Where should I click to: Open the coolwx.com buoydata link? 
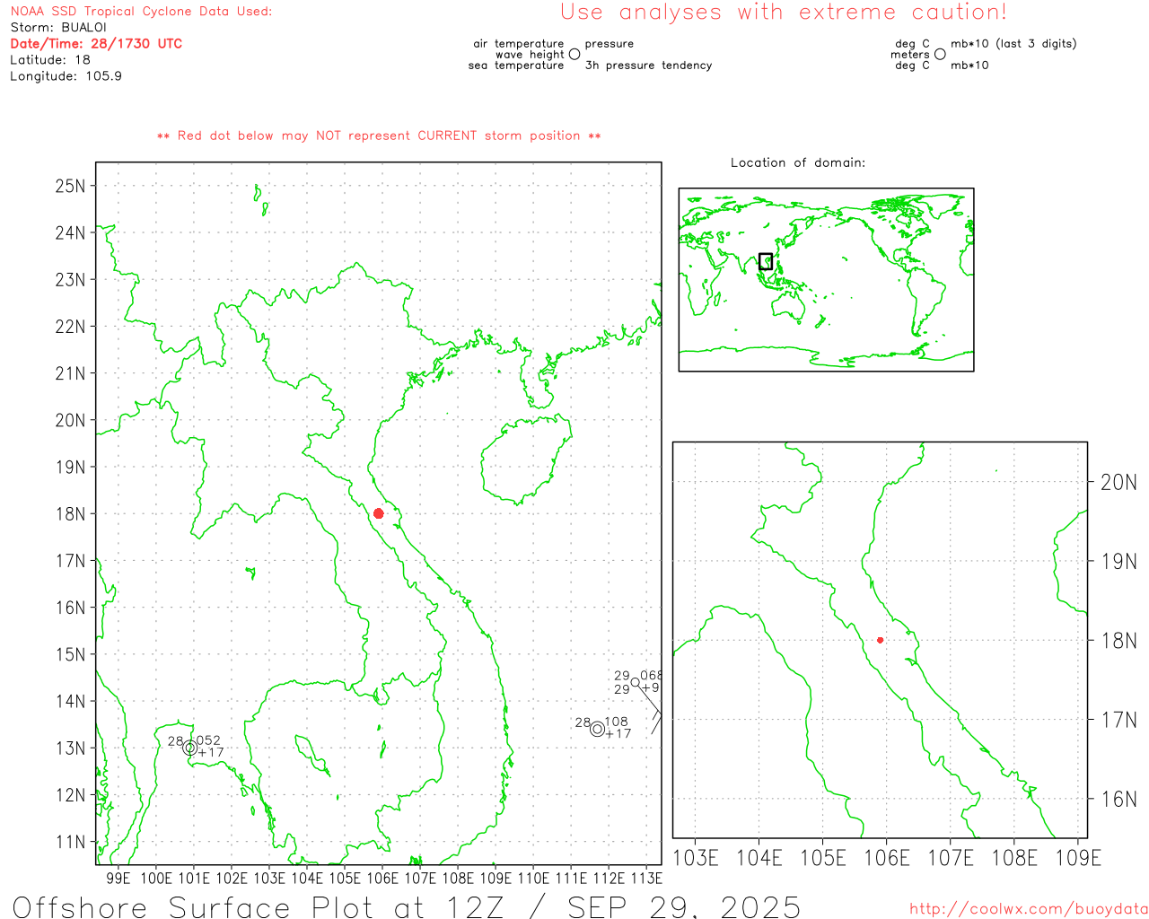[1028, 909]
